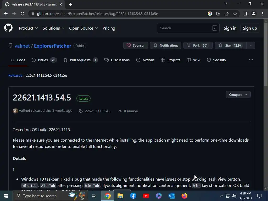The height and width of the screenshot is (201, 268).
Task: Open a new browser tab with plus
Action: 71,4
